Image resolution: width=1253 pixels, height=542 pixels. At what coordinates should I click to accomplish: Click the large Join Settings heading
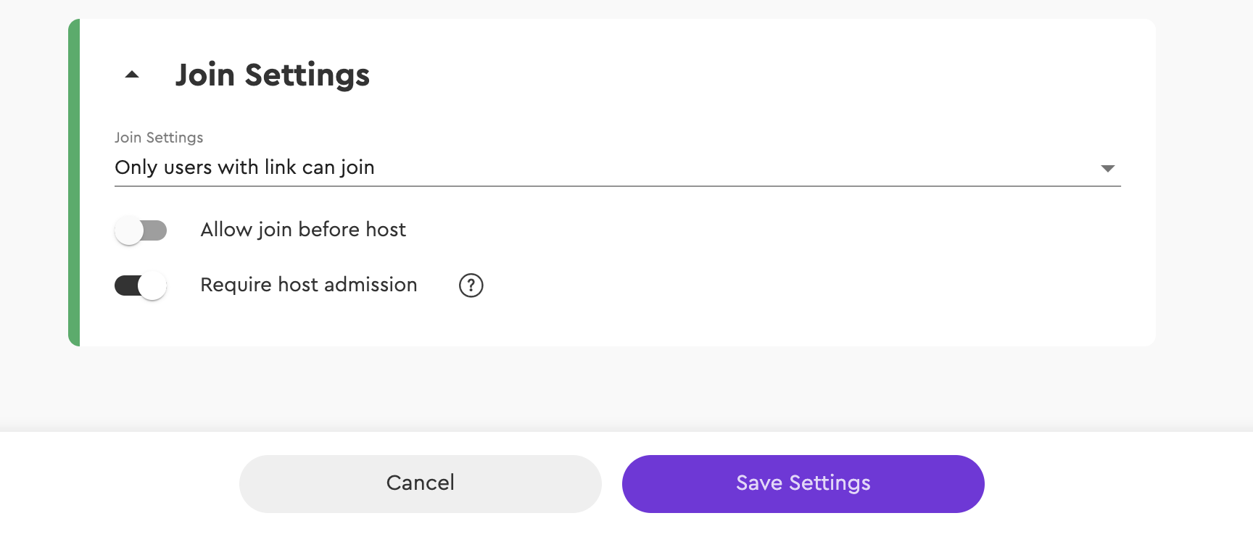pos(273,75)
